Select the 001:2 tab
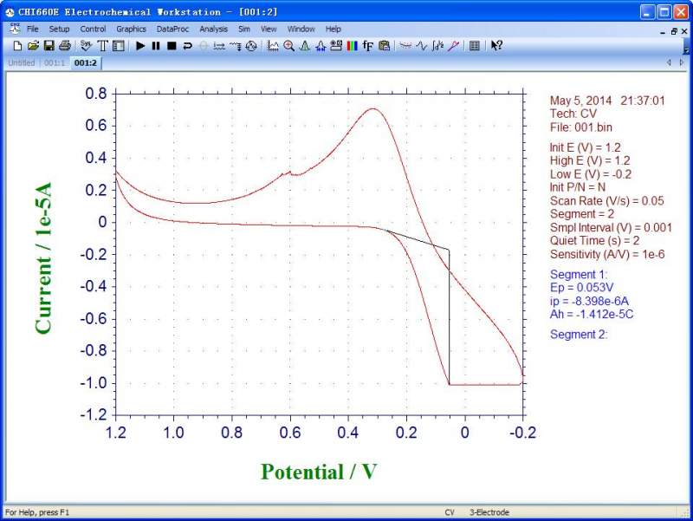The height and width of the screenshot is (521, 693). coord(85,62)
